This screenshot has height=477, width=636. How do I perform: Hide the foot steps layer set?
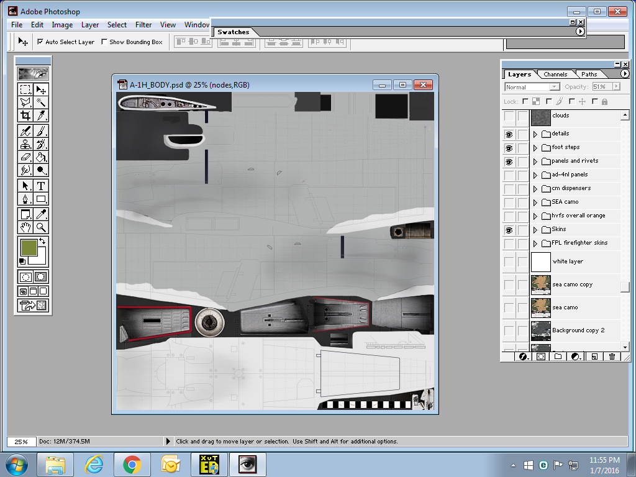pos(509,148)
